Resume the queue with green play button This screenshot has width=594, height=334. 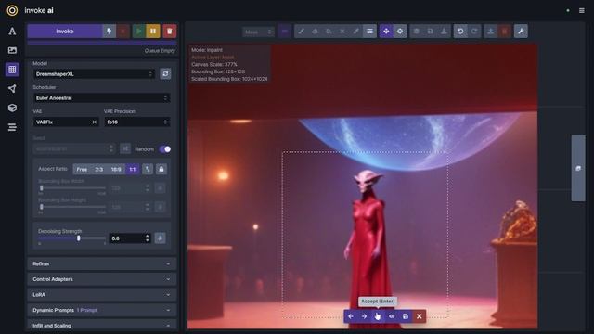pyautogui.click(x=138, y=31)
